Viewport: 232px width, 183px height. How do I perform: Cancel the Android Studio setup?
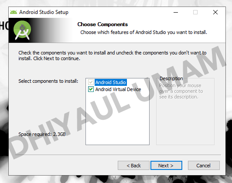(x=204, y=166)
